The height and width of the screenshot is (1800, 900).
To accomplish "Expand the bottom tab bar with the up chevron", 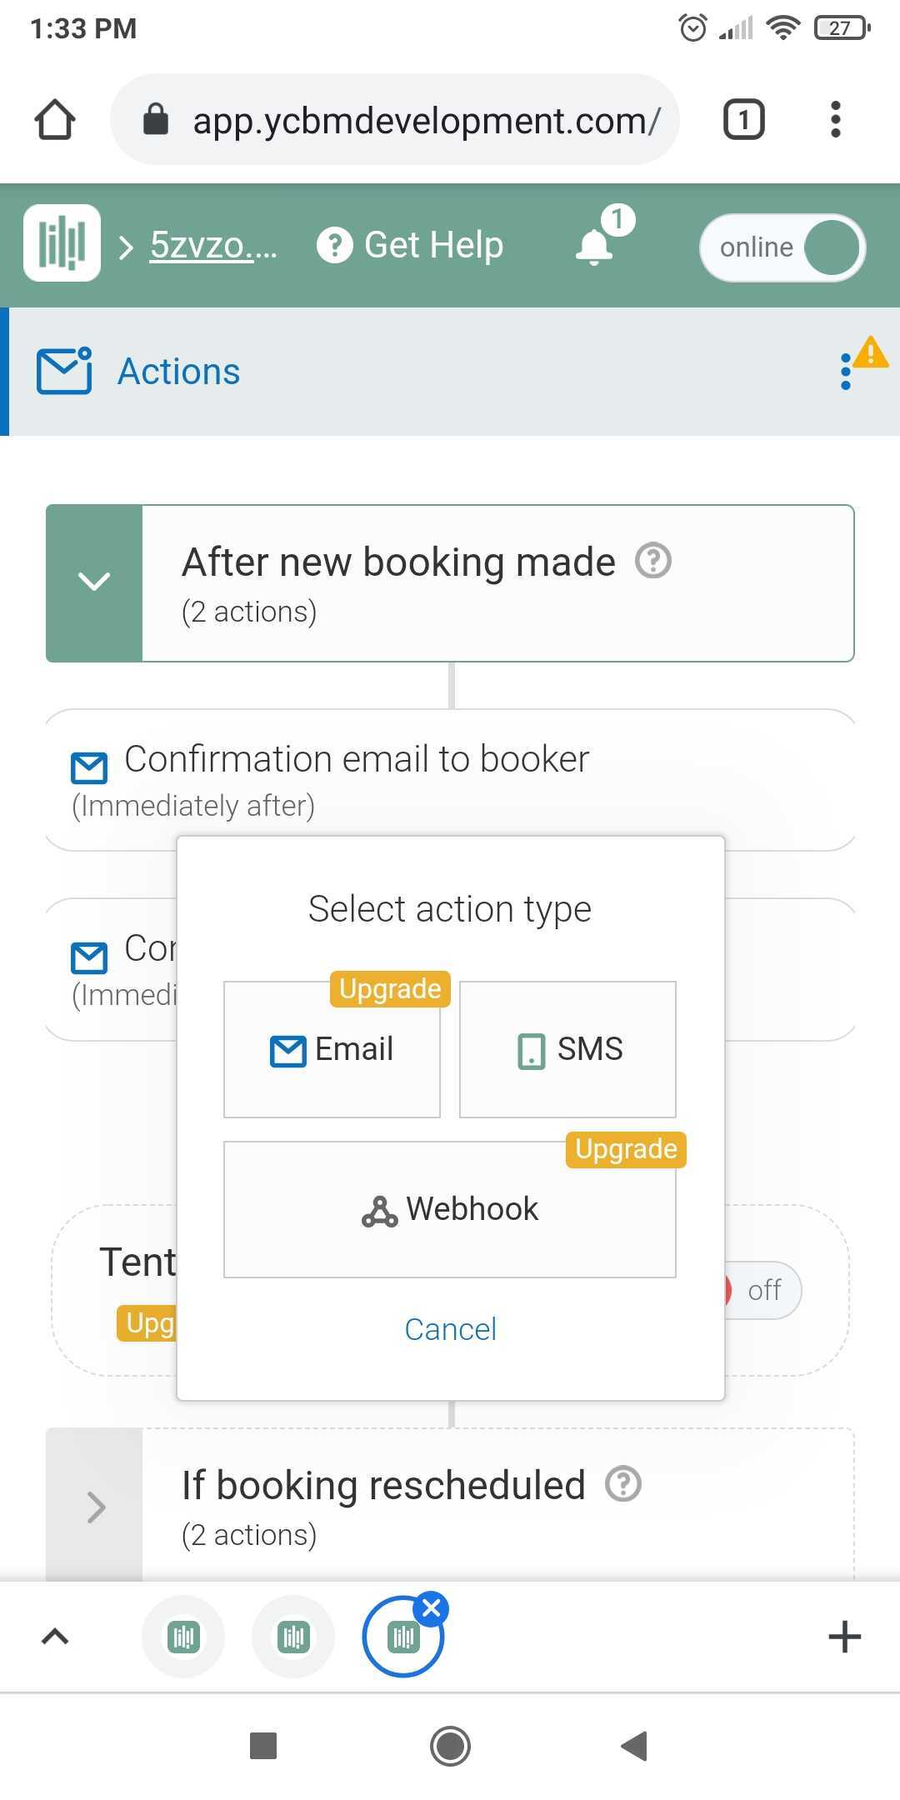I will [55, 1637].
